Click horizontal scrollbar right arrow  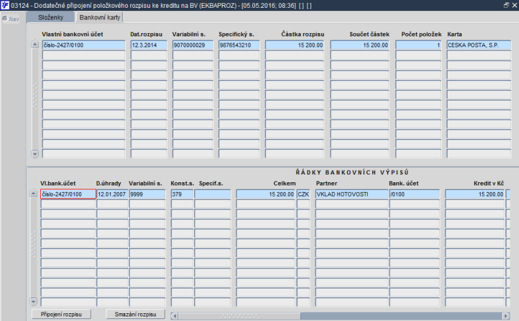(x=505, y=316)
